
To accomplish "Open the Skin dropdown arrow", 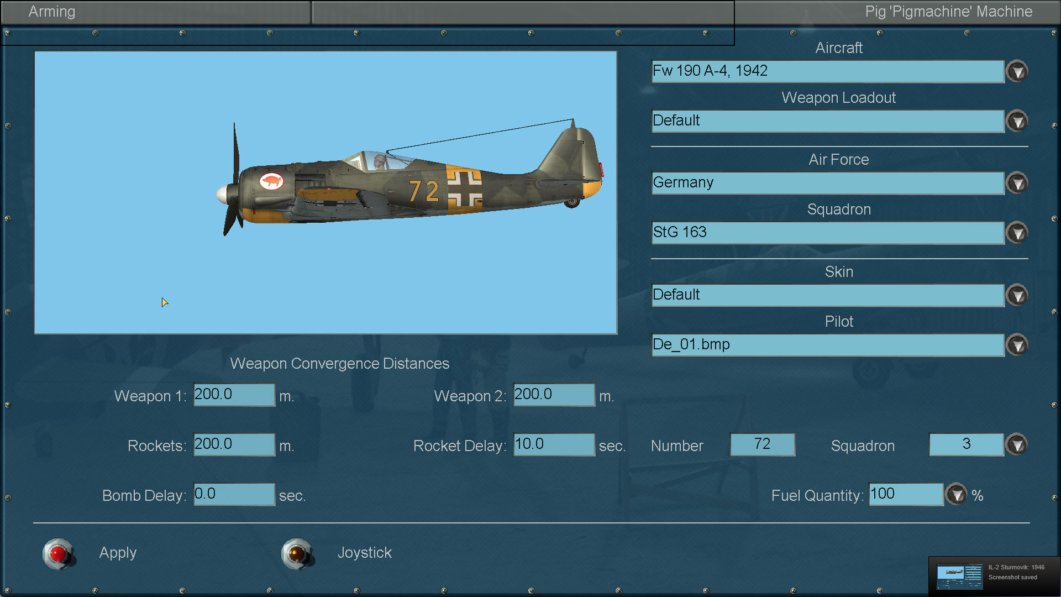I will pyautogui.click(x=1017, y=295).
